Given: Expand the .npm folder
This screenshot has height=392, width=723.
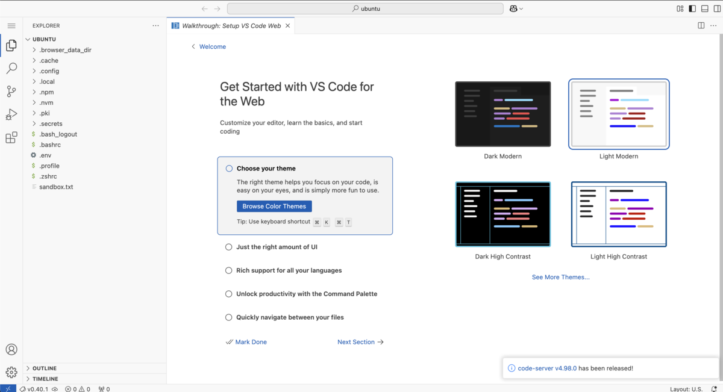Looking at the screenshot, I should click(34, 92).
